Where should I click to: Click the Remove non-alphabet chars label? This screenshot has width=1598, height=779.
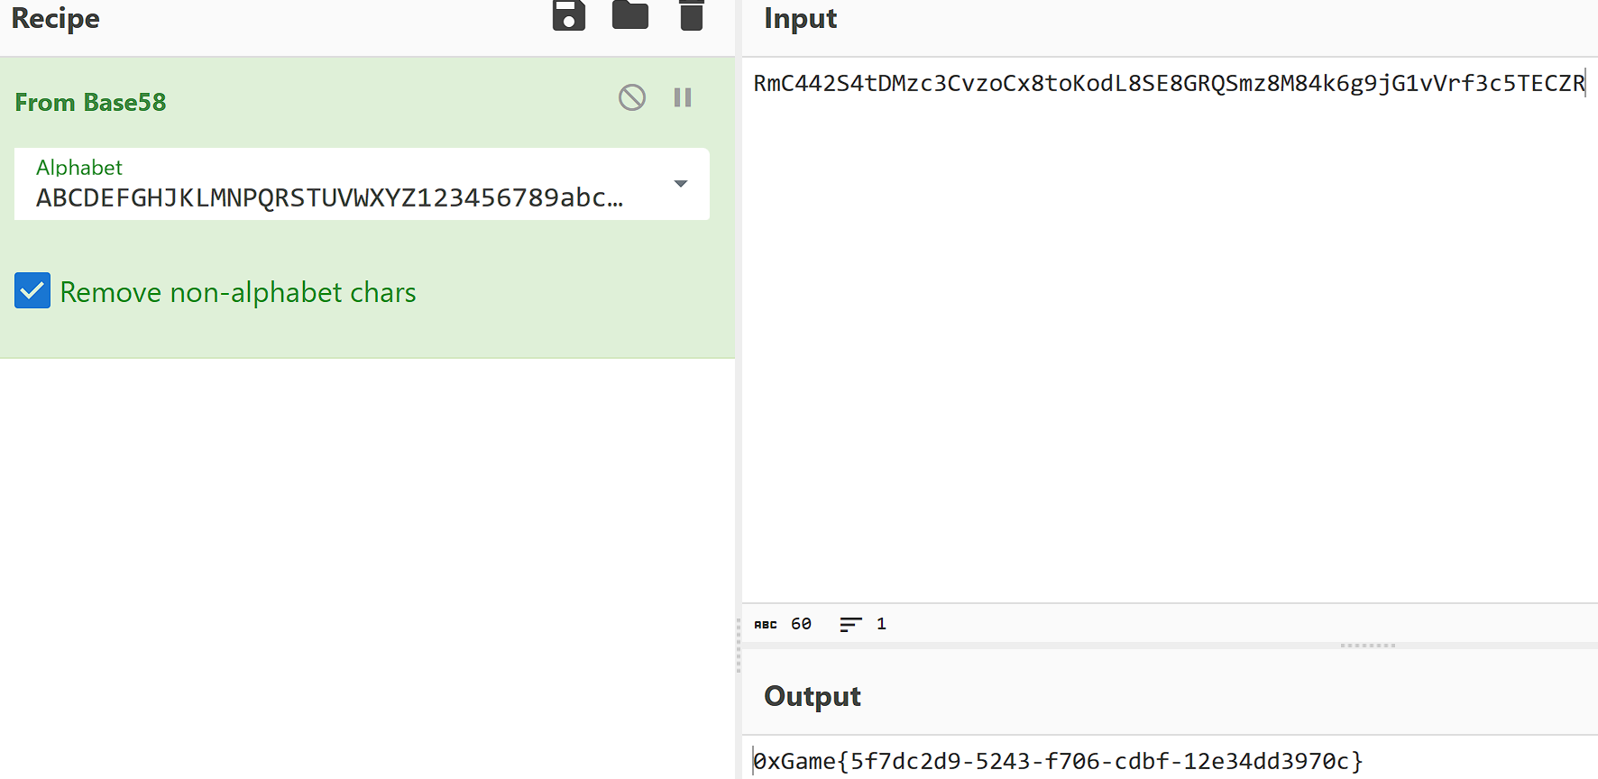(238, 293)
